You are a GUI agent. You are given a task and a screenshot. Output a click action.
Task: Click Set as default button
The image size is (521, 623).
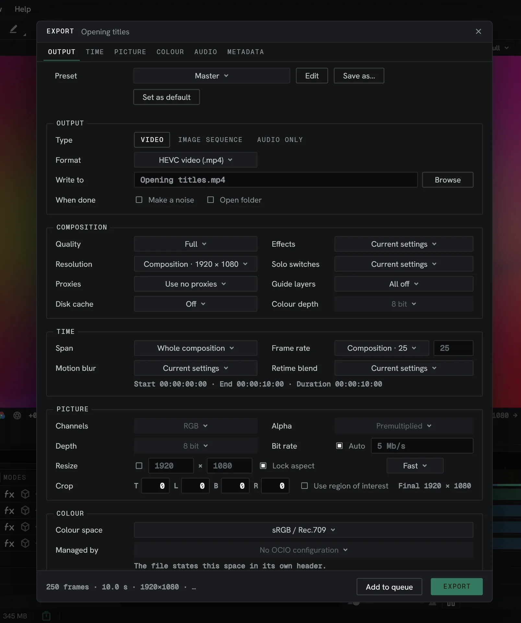click(x=167, y=97)
